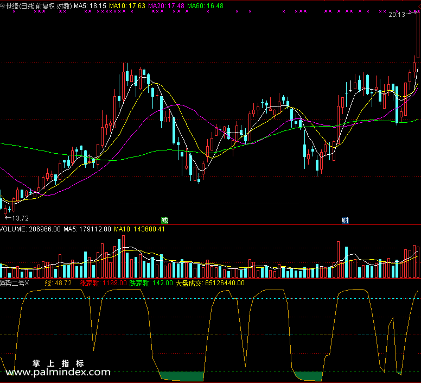Click the 强势二号X indicator name
Image resolution: width=421 pixels, height=383 pixels.
[x=14, y=282]
